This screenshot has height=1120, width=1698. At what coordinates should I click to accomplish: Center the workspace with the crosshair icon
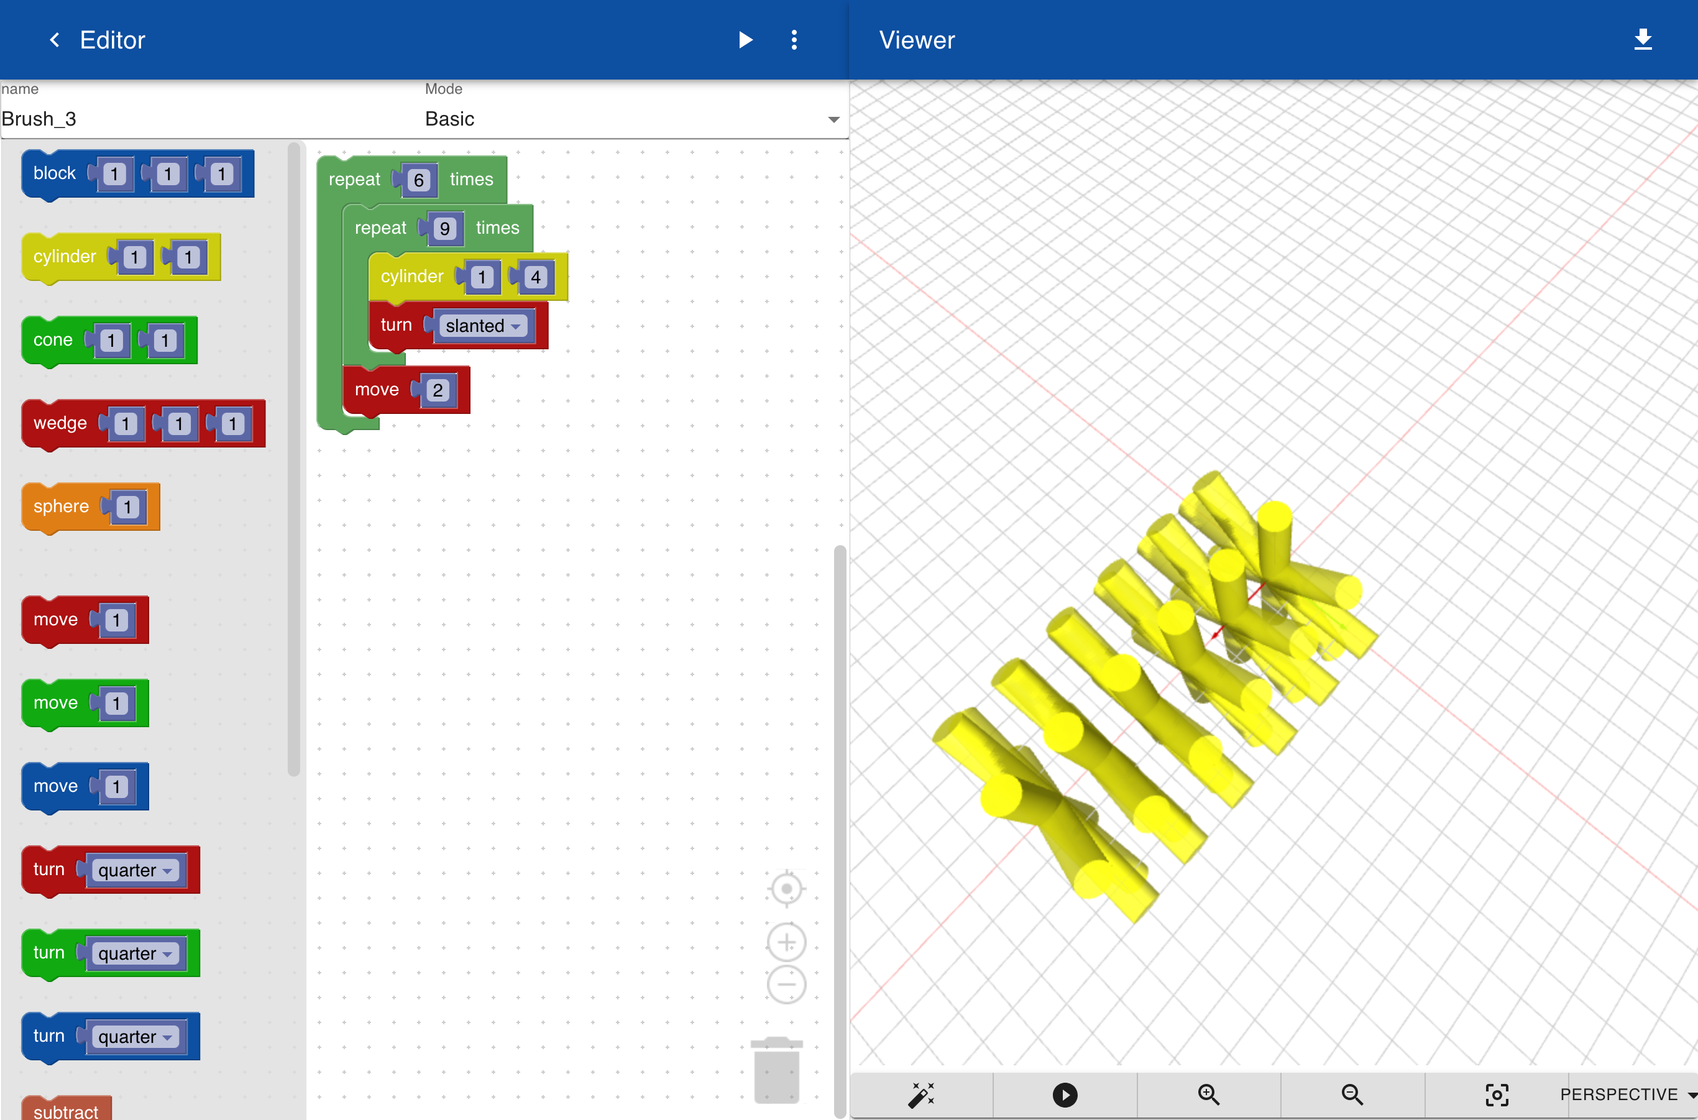pos(786,889)
